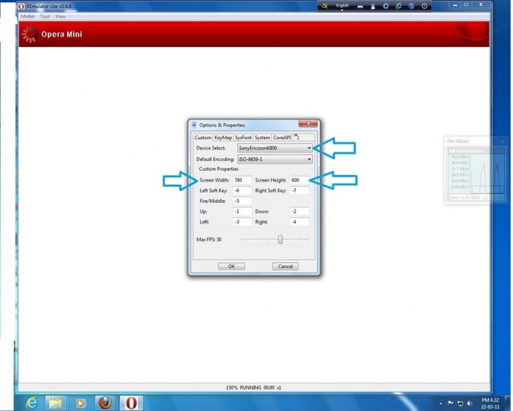Image resolution: width=513 pixels, height=411 pixels.
Task: Open the Midlet menu
Action: click(x=28, y=16)
